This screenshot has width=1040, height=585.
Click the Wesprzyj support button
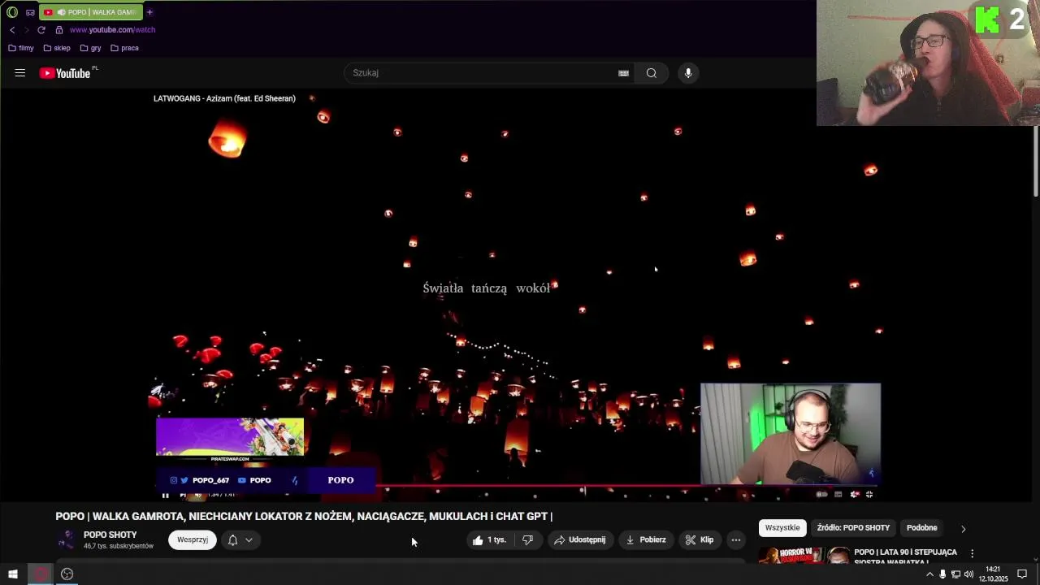[x=193, y=539]
